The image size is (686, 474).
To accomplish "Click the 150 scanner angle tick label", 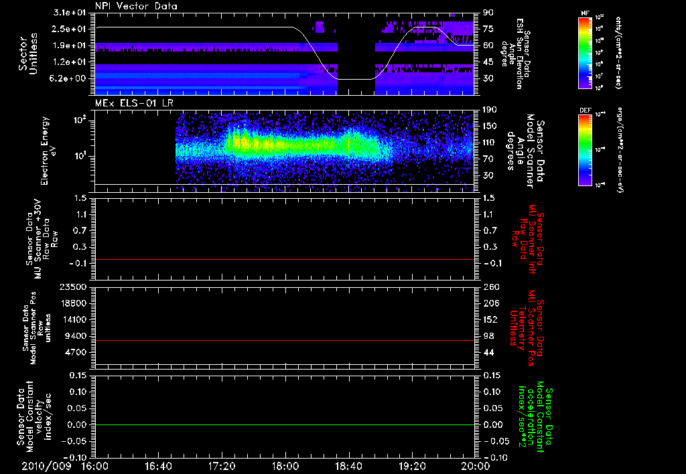I will click(x=490, y=126).
